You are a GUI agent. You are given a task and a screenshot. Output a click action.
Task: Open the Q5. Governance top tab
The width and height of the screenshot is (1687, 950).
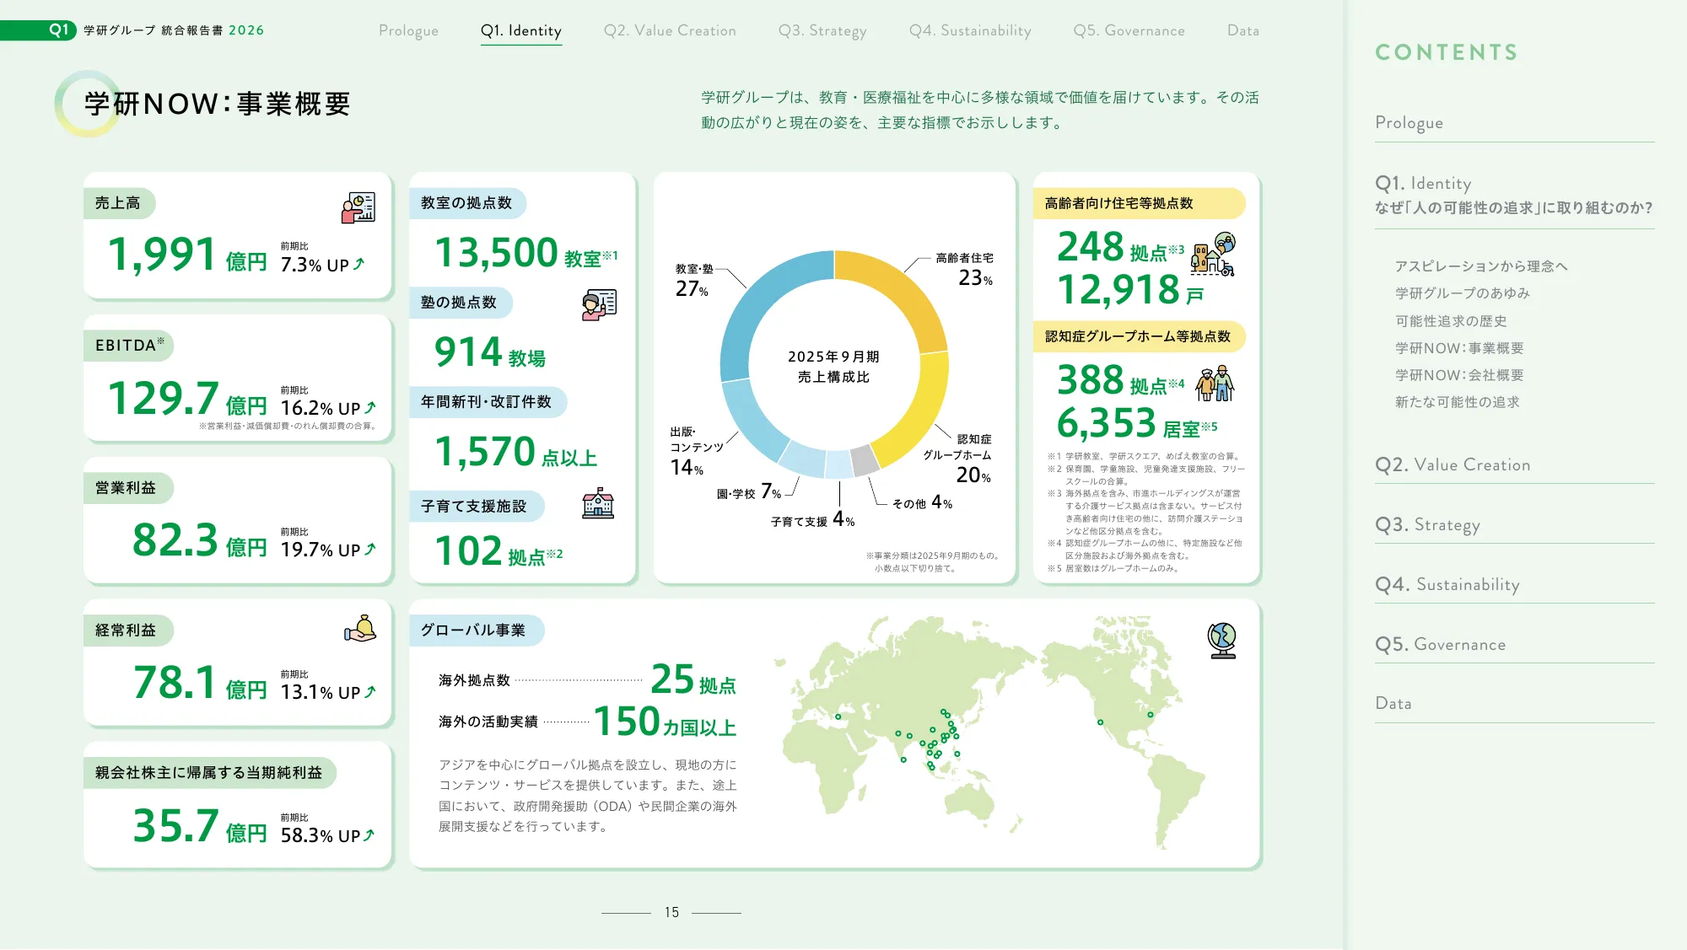tap(1129, 30)
